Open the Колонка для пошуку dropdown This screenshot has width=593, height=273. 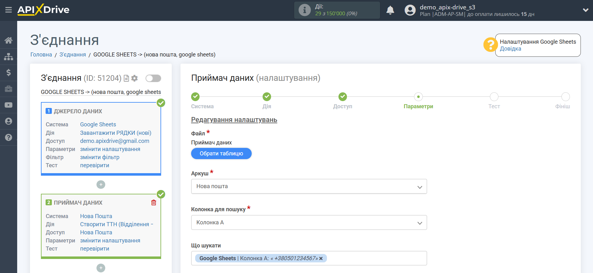click(309, 222)
